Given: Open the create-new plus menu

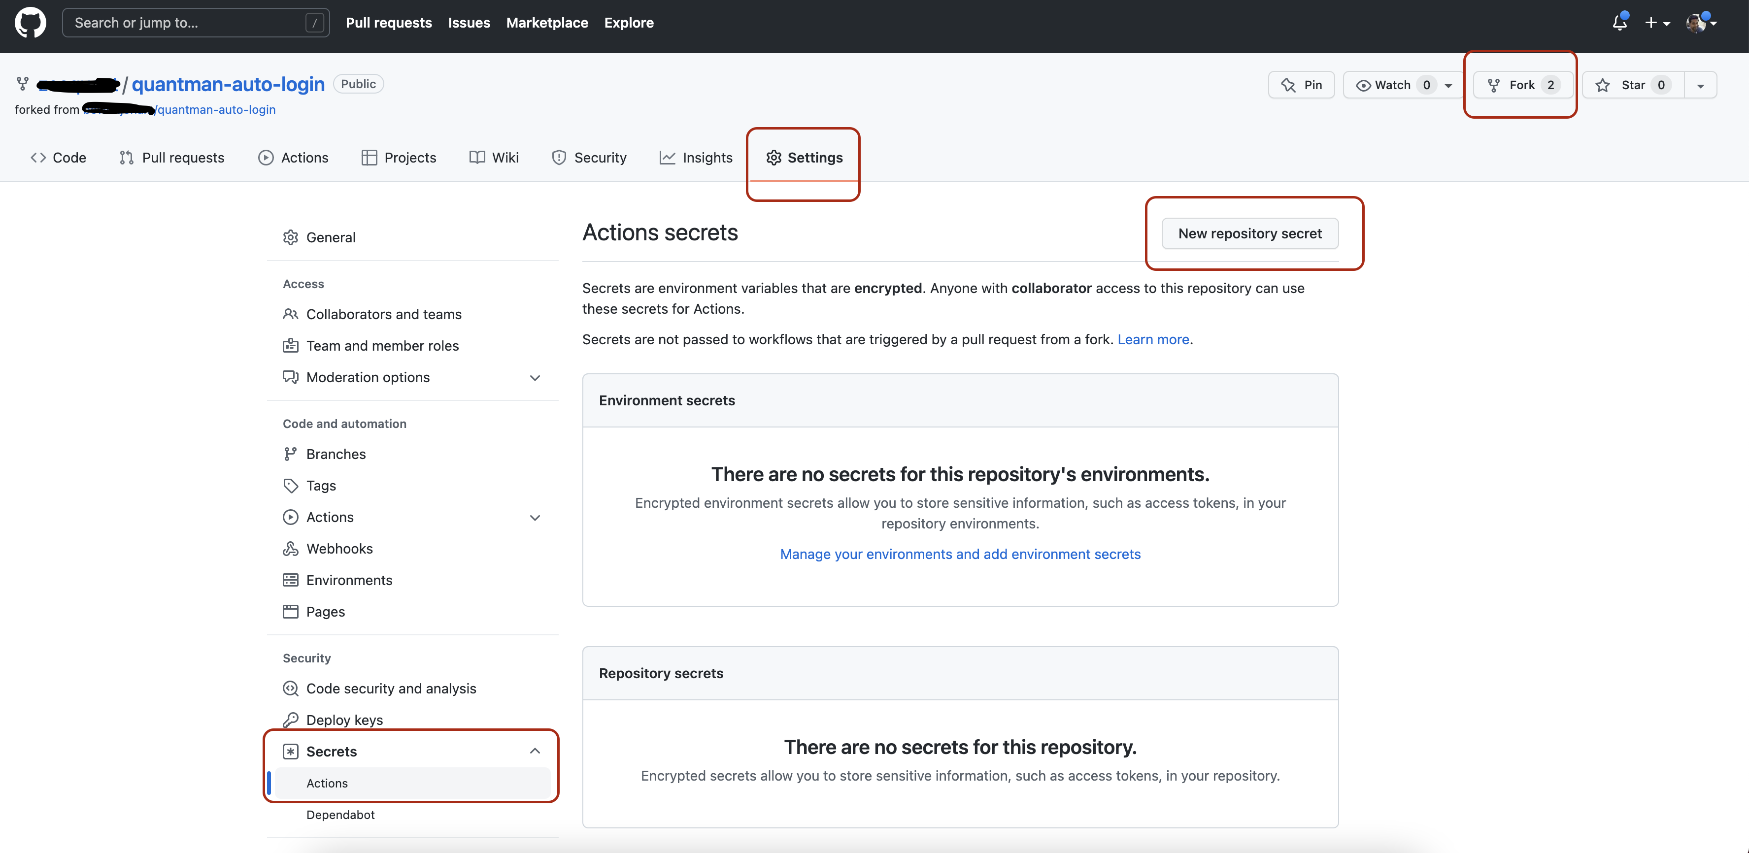Looking at the screenshot, I should coord(1656,22).
